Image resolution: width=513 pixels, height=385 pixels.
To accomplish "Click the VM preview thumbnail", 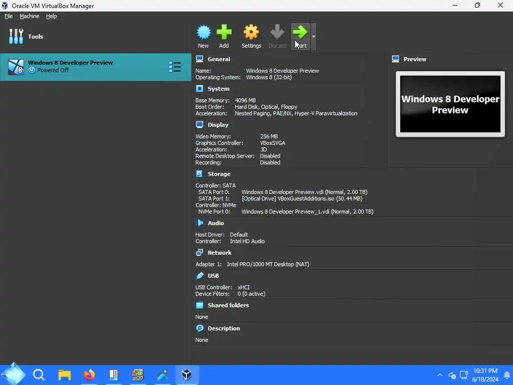I will (450, 104).
